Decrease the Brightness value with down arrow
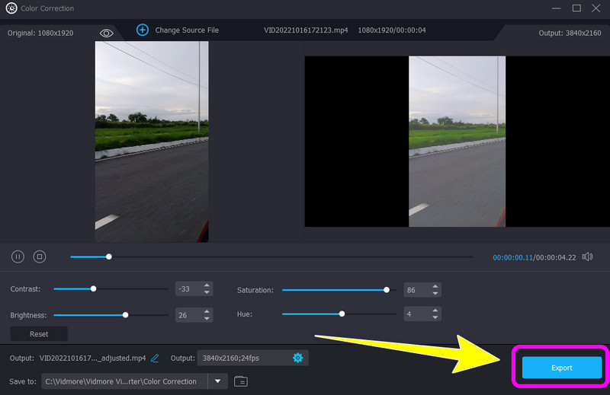The image size is (610, 395). (207, 319)
